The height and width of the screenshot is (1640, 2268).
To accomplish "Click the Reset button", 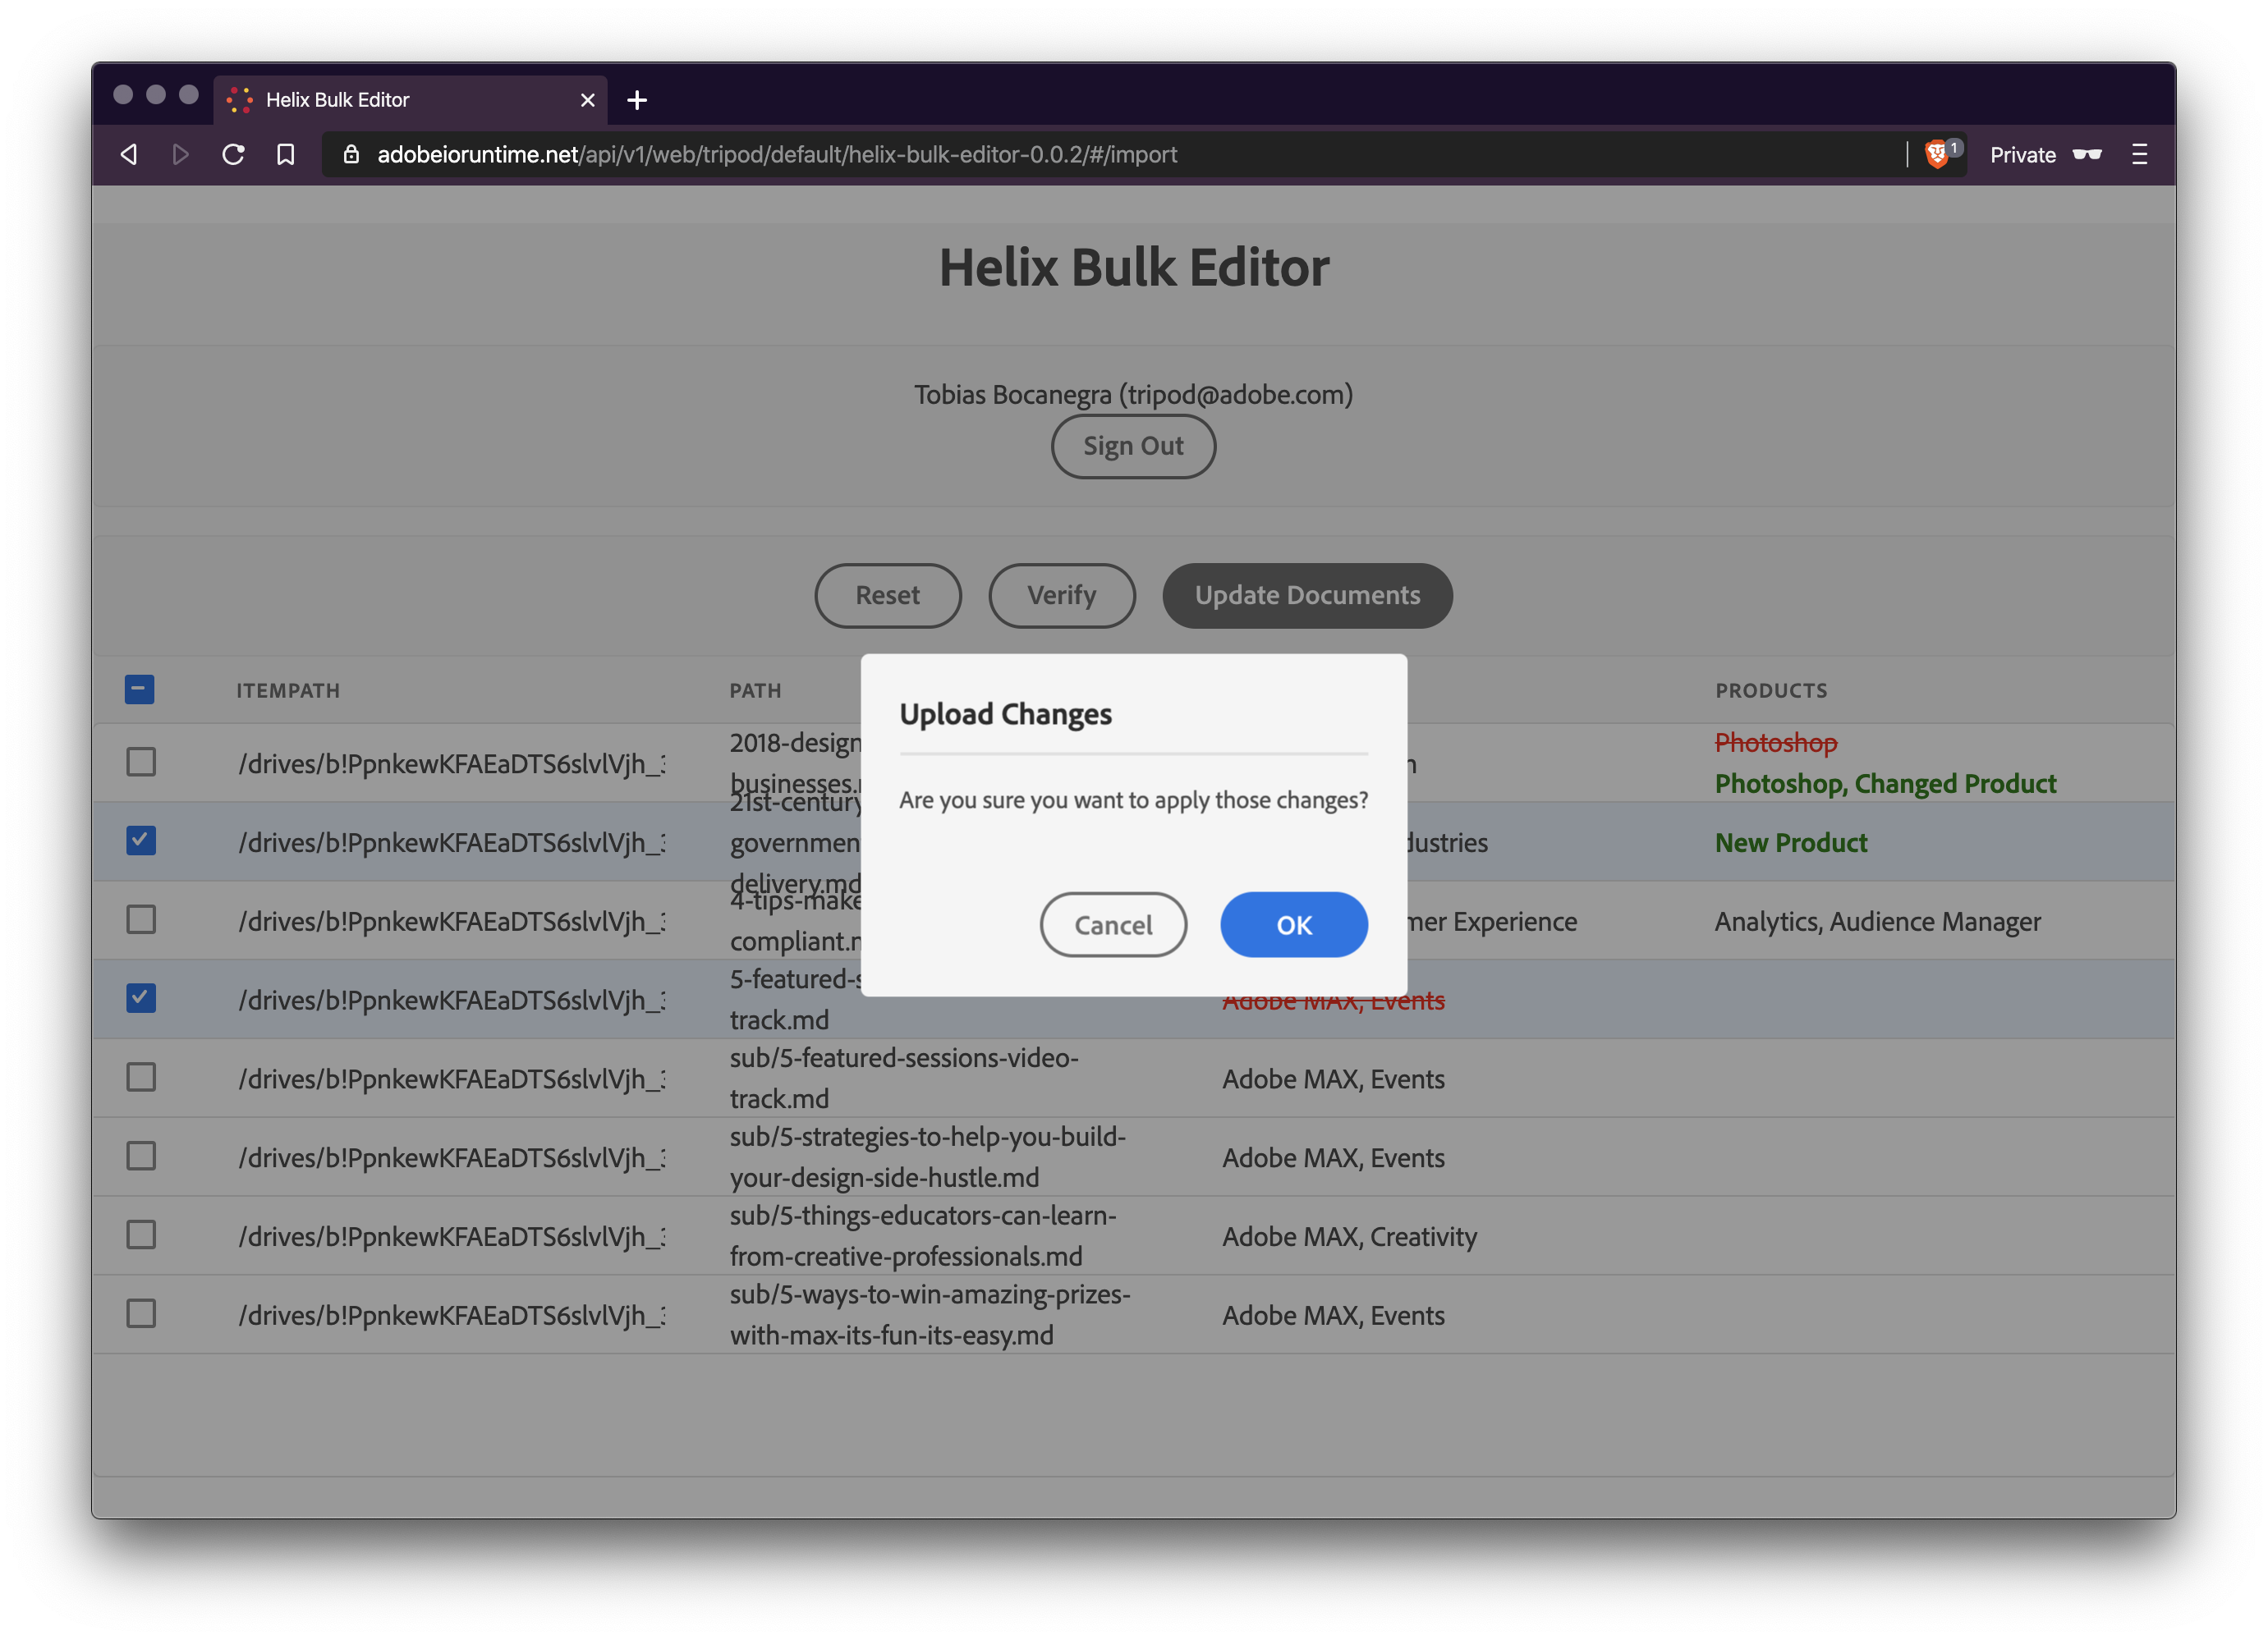I will (x=887, y=596).
